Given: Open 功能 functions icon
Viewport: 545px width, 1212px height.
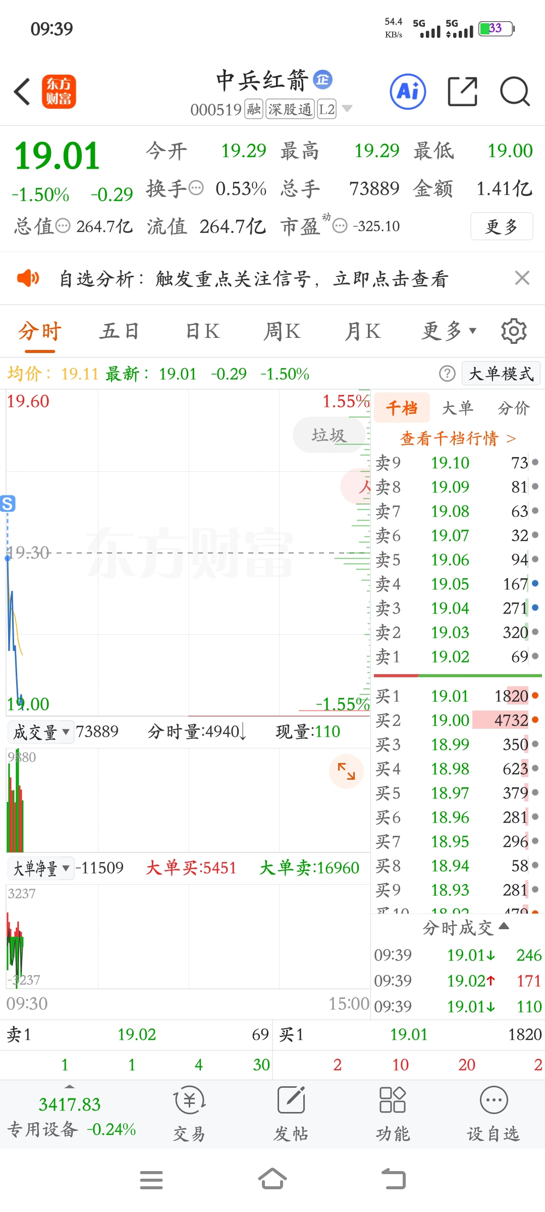Looking at the screenshot, I should (x=393, y=1114).
